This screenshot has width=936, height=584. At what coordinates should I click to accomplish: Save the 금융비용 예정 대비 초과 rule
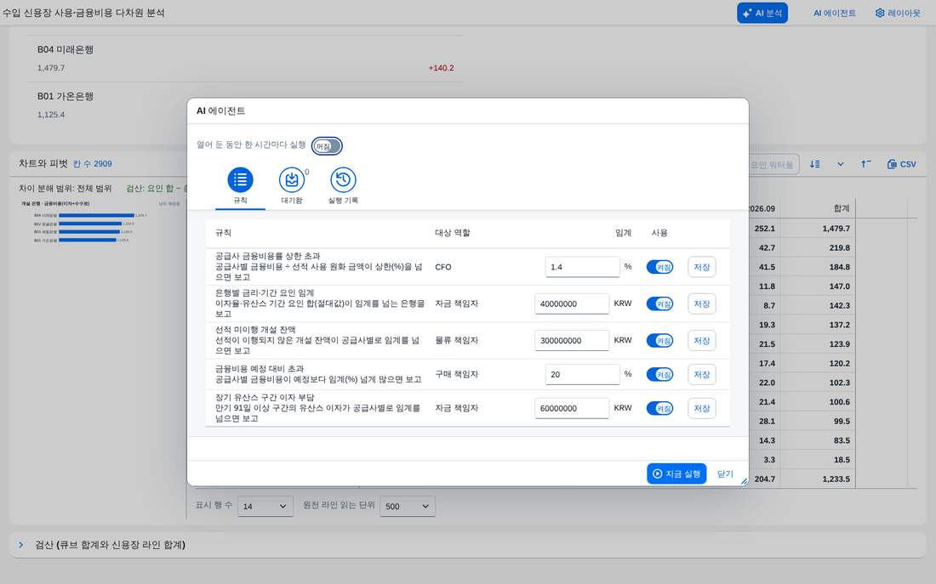point(701,375)
